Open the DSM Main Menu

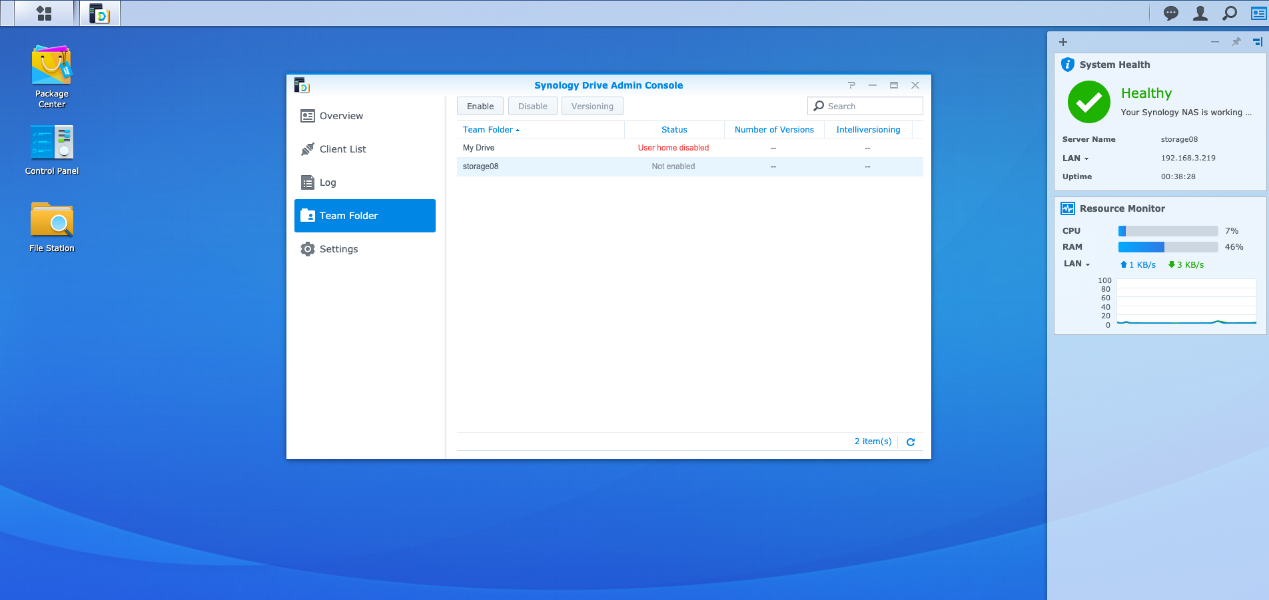44,13
